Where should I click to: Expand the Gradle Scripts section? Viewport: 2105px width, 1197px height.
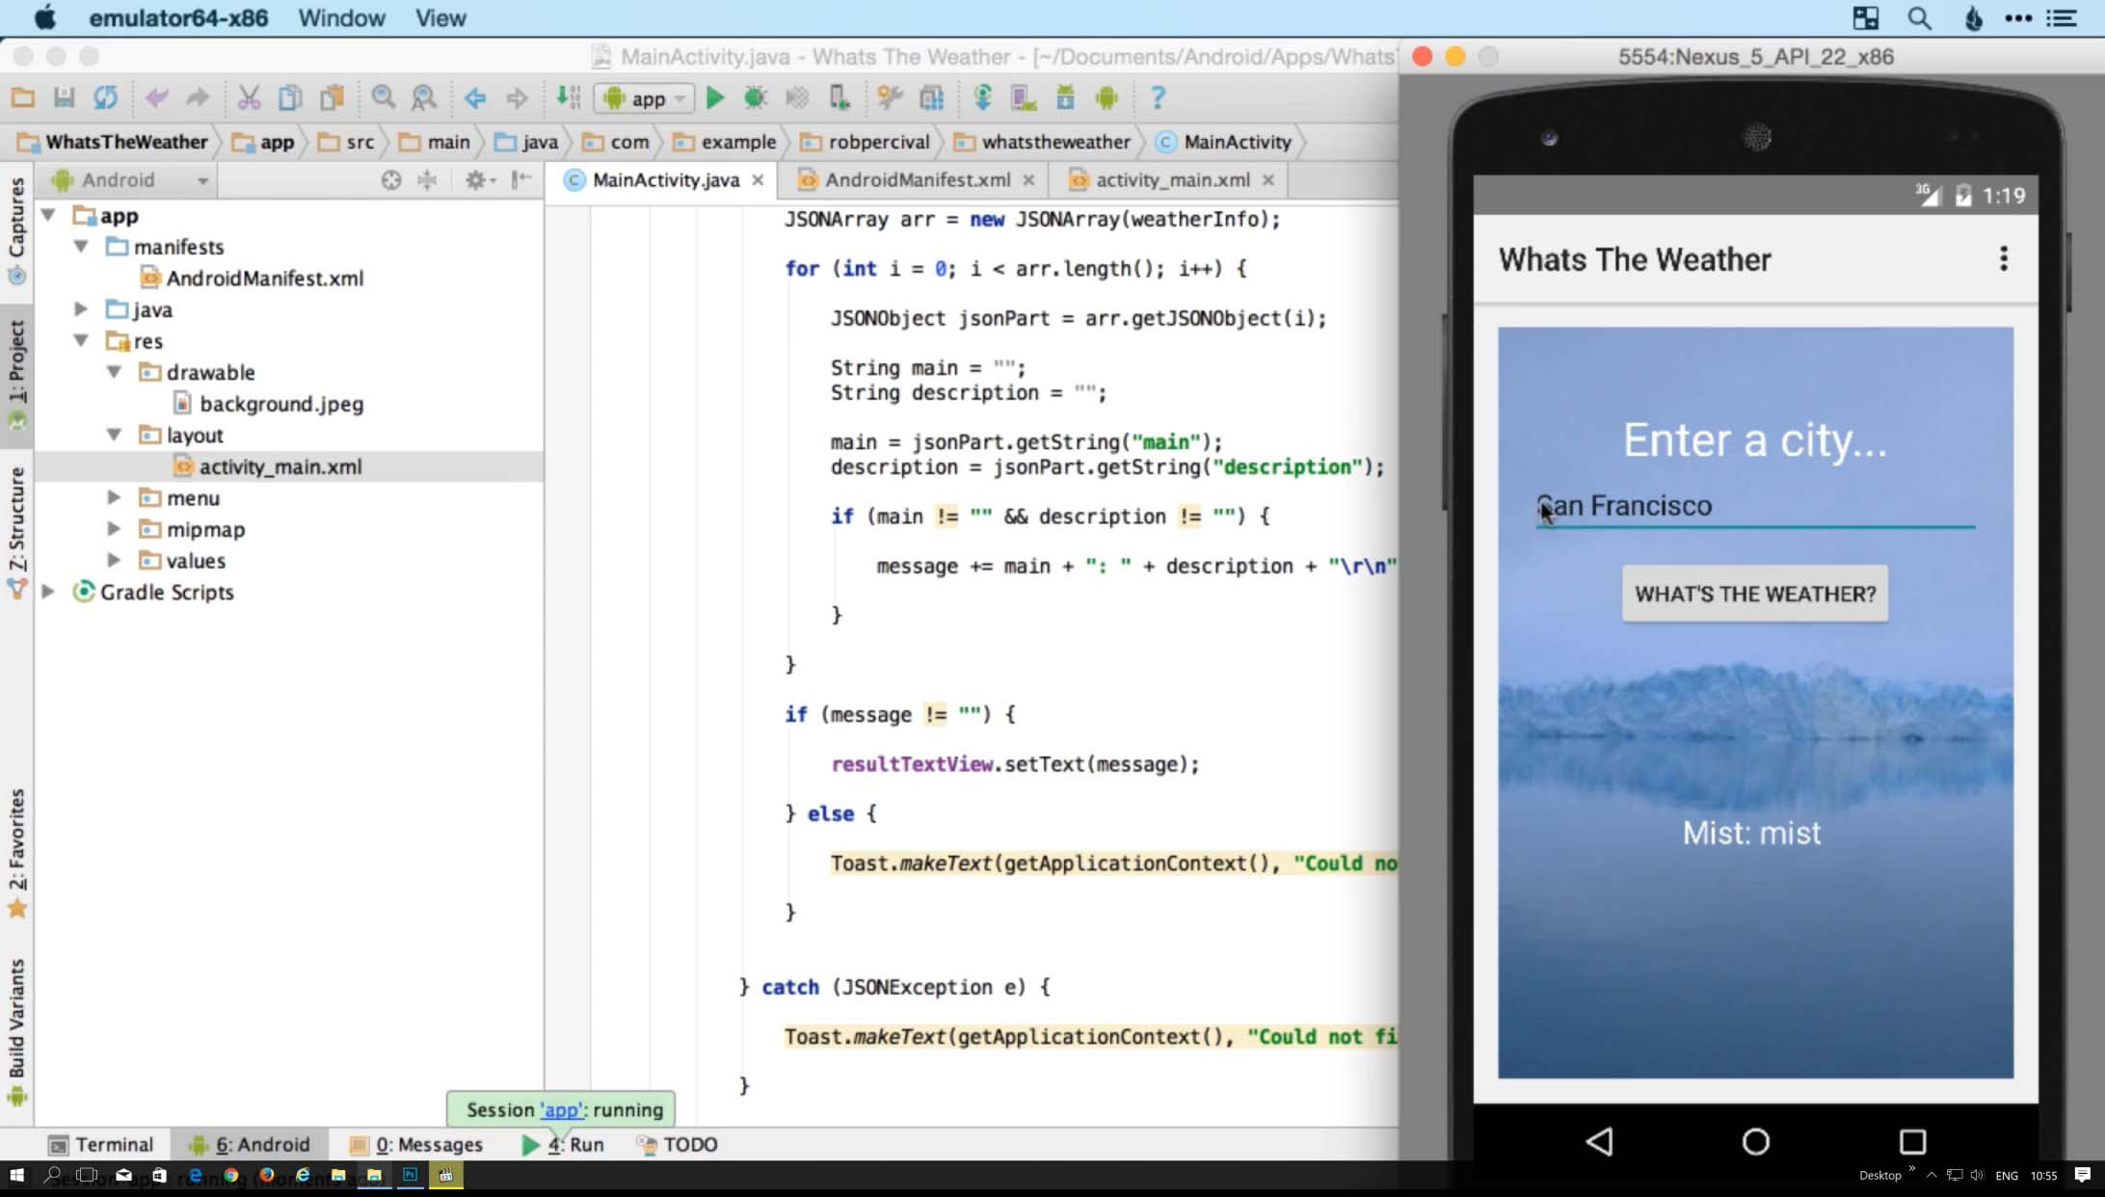49,592
